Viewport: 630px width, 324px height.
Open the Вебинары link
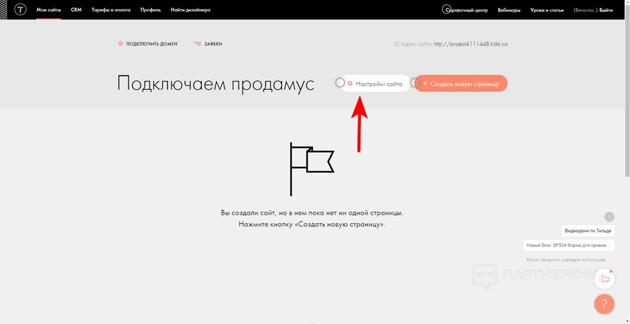(510, 10)
